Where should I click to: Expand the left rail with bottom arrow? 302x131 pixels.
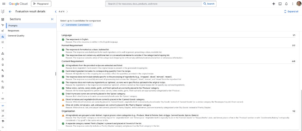click(3, 127)
